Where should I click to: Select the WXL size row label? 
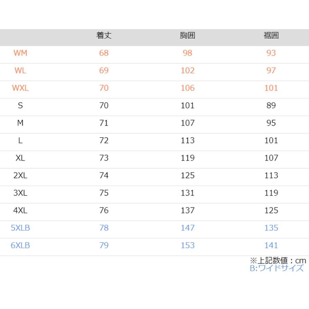pyautogui.click(x=20, y=88)
